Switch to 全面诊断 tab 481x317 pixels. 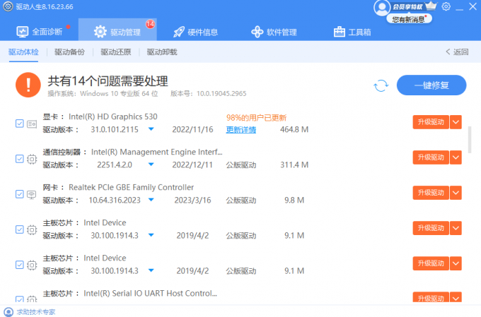40,32
